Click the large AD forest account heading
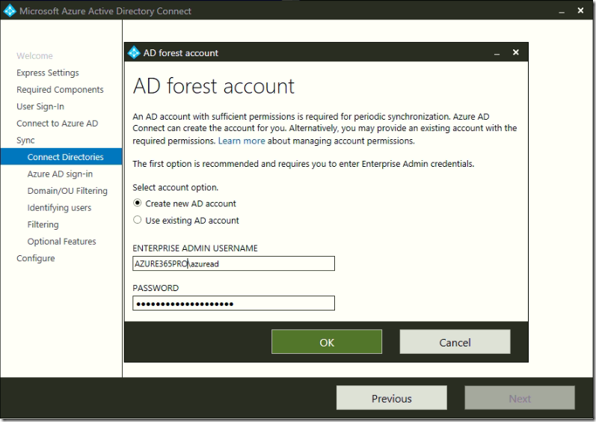This screenshot has height=422, width=596. [213, 86]
